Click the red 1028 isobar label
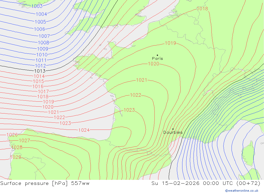The image size is (264, 193). click(x=17, y=147)
